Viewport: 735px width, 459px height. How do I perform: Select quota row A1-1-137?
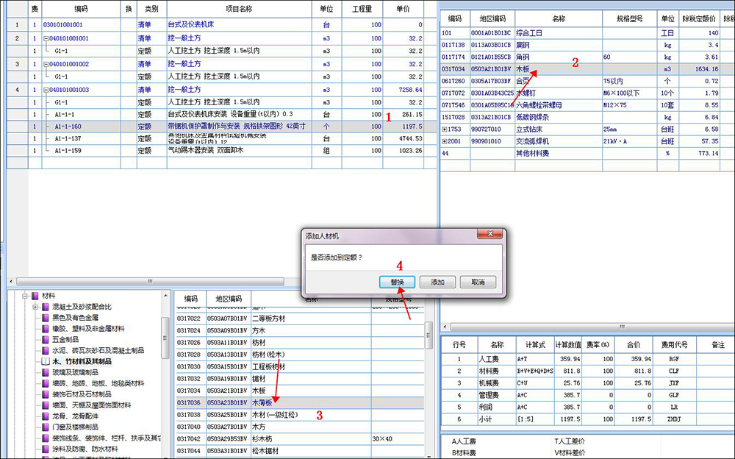222,138
